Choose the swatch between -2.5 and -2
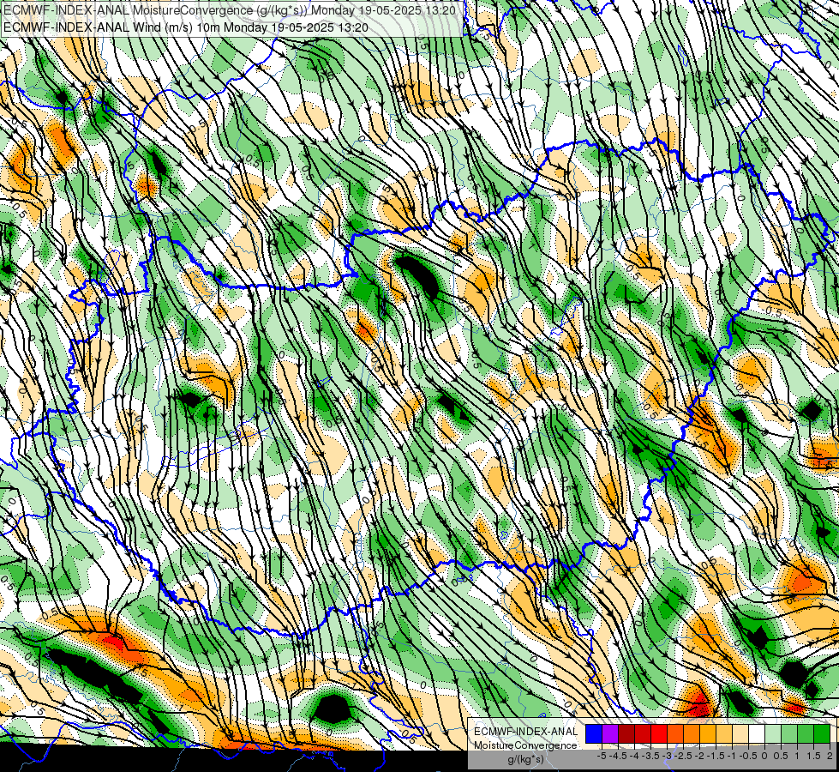 (x=692, y=734)
